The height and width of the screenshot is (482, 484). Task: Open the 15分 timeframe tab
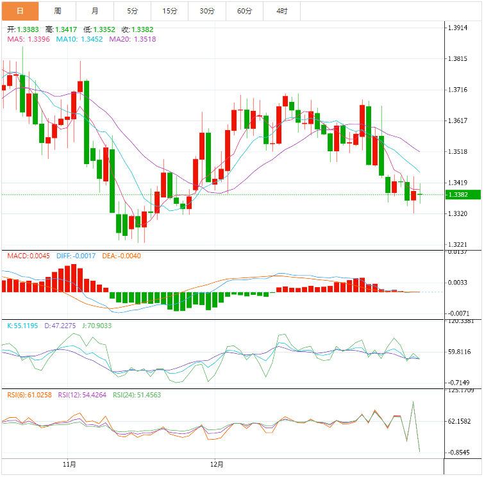click(169, 11)
